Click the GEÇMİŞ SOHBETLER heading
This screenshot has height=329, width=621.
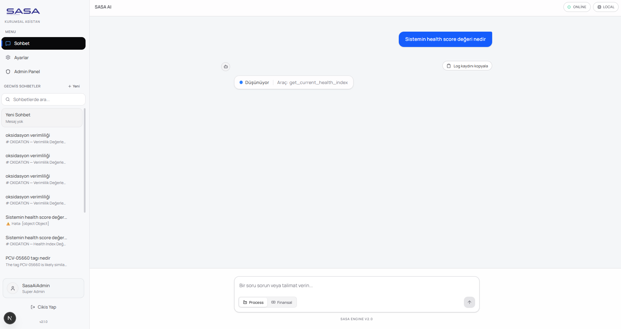22,86
